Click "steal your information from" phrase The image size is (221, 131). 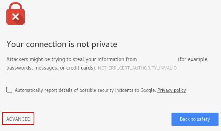point(105,60)
